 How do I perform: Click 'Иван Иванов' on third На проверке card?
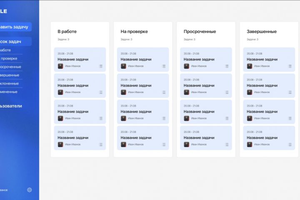click(x=136, y=118)
